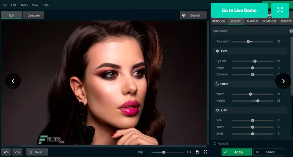Adjust the lips Width slider
The height and width of the screenshot is (157, 293).
(x=253, y=127)
